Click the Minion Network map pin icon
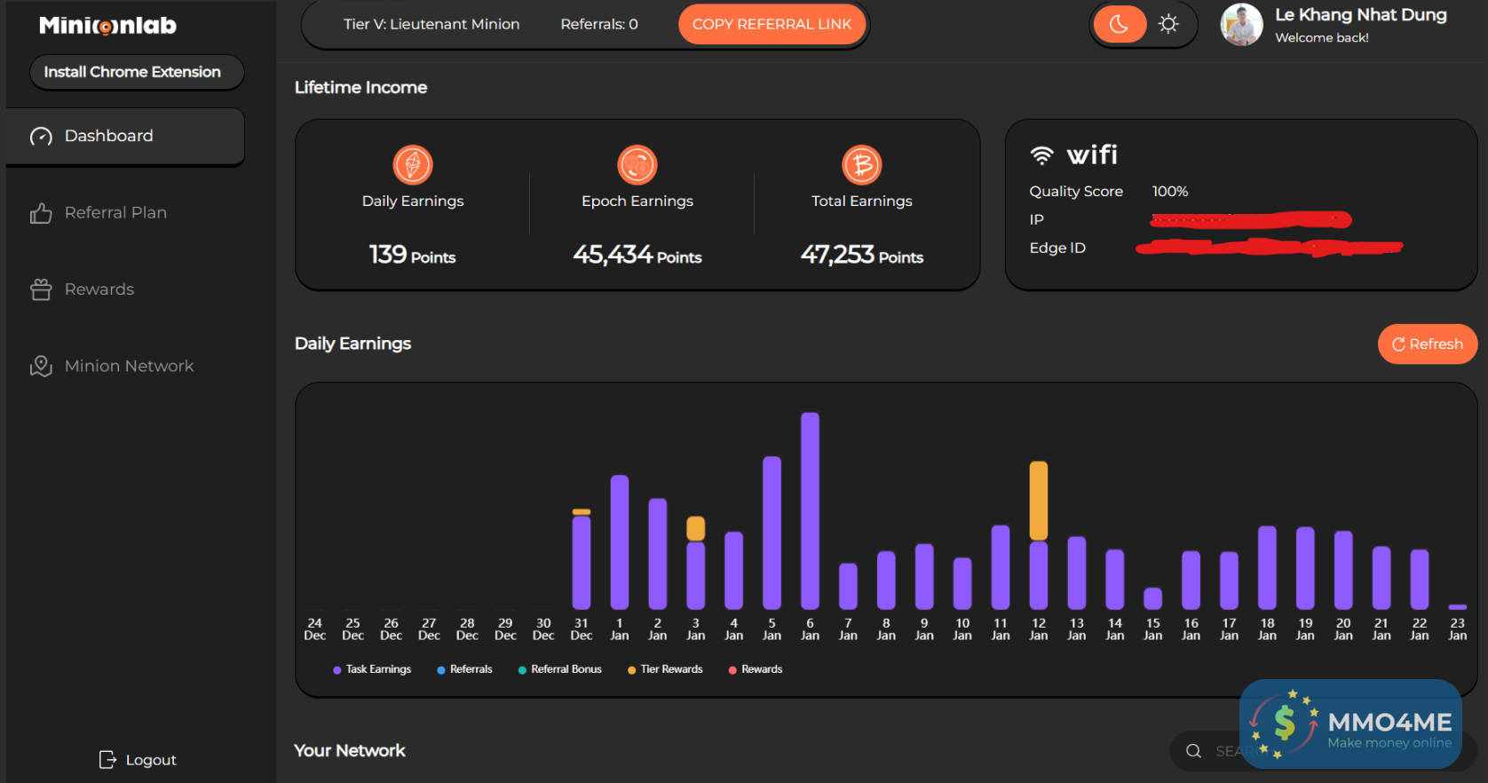The image size is (1488, 783). pyautogui.click(x=41, y=366)
